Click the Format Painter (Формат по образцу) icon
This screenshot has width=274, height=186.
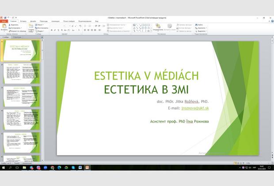click(x=10, y=31)
